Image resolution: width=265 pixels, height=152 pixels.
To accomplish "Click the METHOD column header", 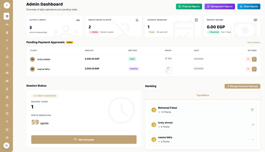I will pos(133,51).
